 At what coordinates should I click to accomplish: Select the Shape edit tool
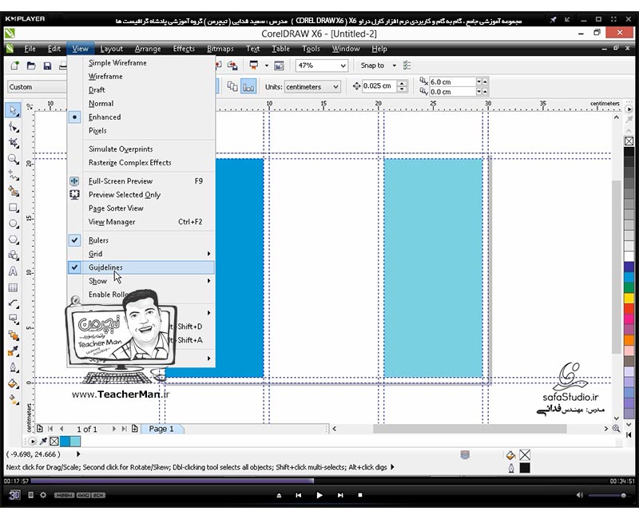click(13, 128)
